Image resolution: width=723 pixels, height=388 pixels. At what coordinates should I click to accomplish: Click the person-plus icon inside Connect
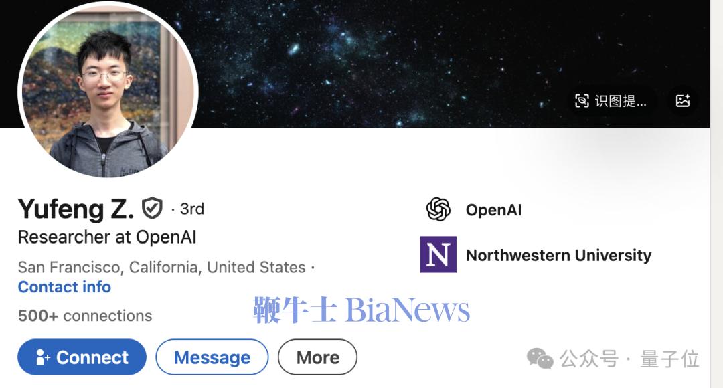[42, 357]
